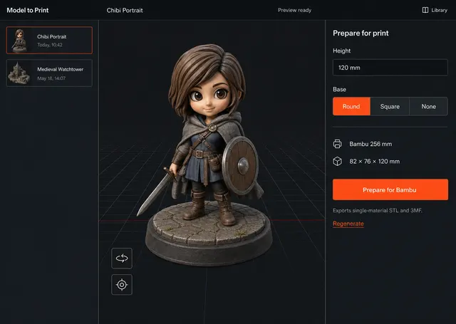This screenshot has width=456, height=324.
Task: Click the printer icon beside Bambu 256 mm
Action: pyautogui.click(x=337, y=144)
